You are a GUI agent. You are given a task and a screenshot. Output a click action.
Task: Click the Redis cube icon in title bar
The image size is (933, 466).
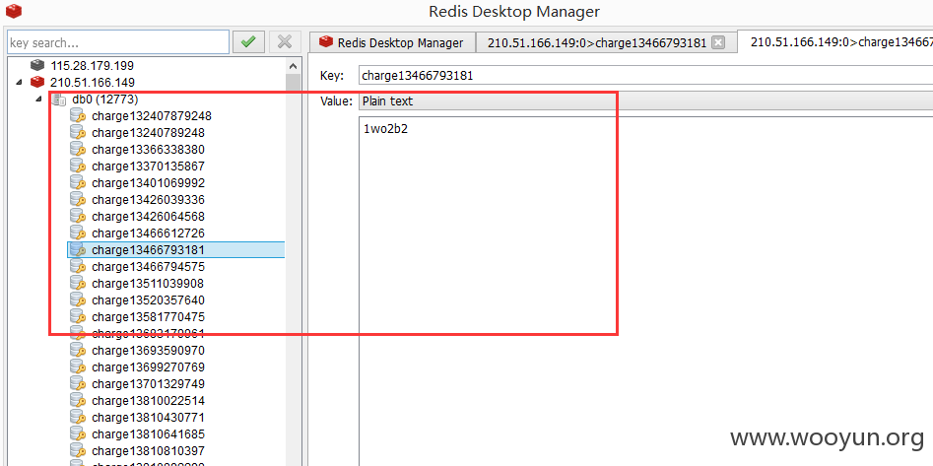pos(13,11)
